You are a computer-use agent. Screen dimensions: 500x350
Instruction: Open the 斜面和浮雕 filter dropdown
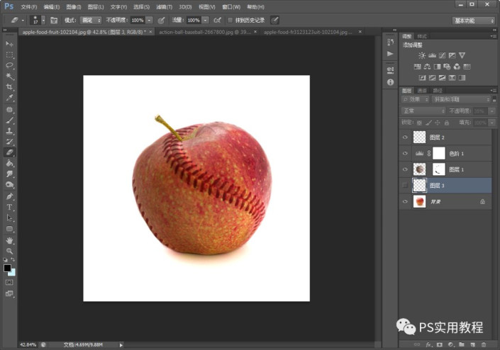pos(461,100)
